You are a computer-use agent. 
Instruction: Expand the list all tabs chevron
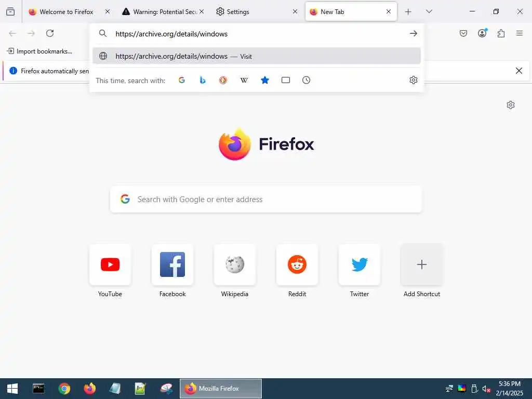[x=429, y=11]
